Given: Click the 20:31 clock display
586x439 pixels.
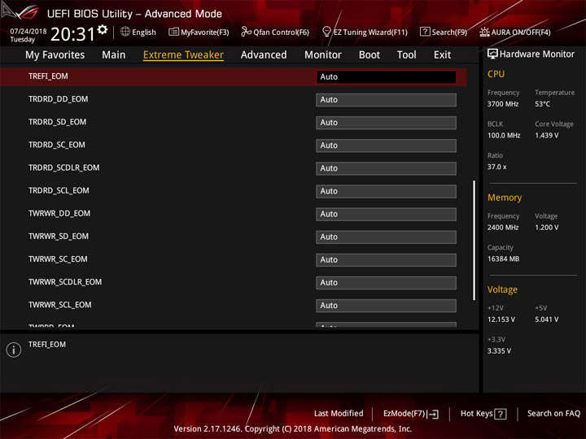Looking at the screenshot, I should pyautogui.click(x=73, y=34).
